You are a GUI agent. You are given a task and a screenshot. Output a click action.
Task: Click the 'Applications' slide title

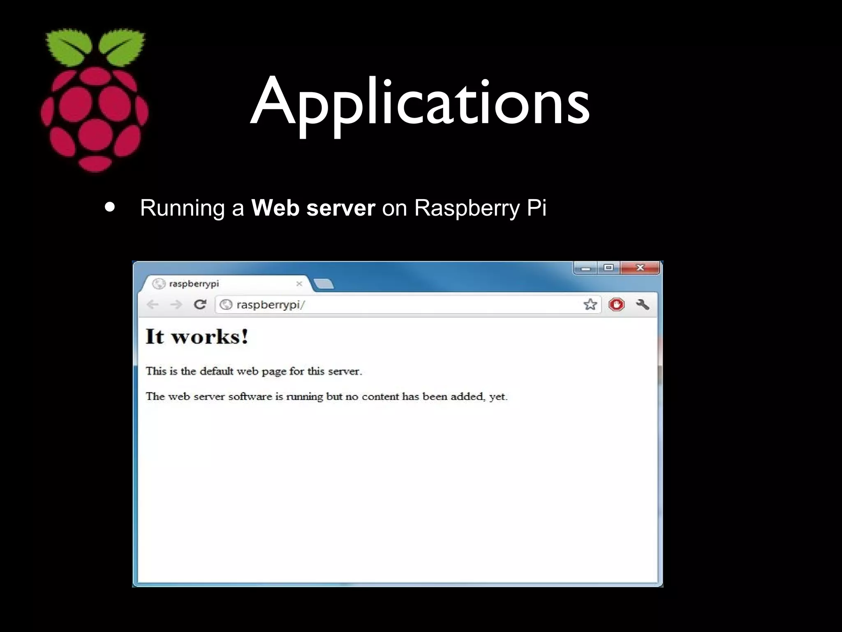pos(420,101)
